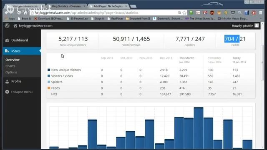Click keyloggermalware.com site name in admin bar

pos(35,26)
